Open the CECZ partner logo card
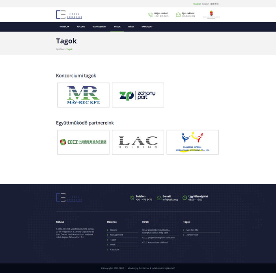 [x=83, y=142]
